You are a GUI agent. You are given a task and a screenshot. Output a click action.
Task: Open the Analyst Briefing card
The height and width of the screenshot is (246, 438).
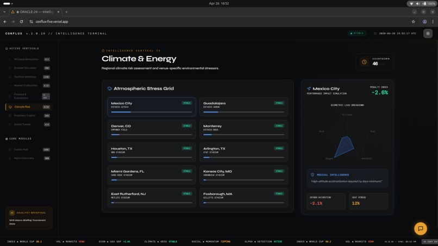point(29,218)
